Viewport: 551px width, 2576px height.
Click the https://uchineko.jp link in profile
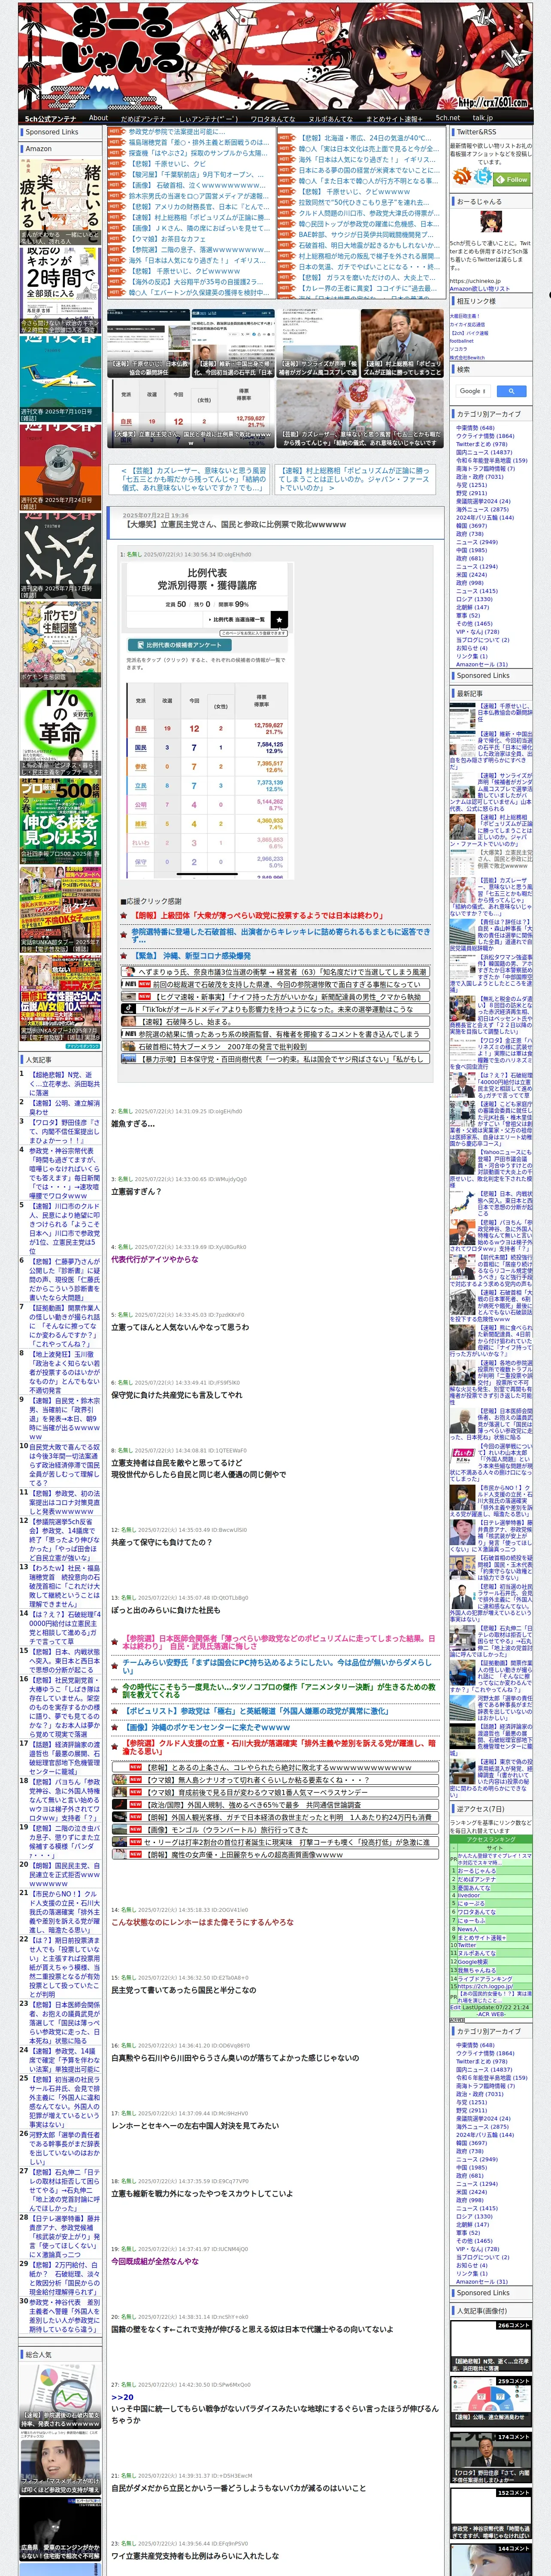click(476, 281)
